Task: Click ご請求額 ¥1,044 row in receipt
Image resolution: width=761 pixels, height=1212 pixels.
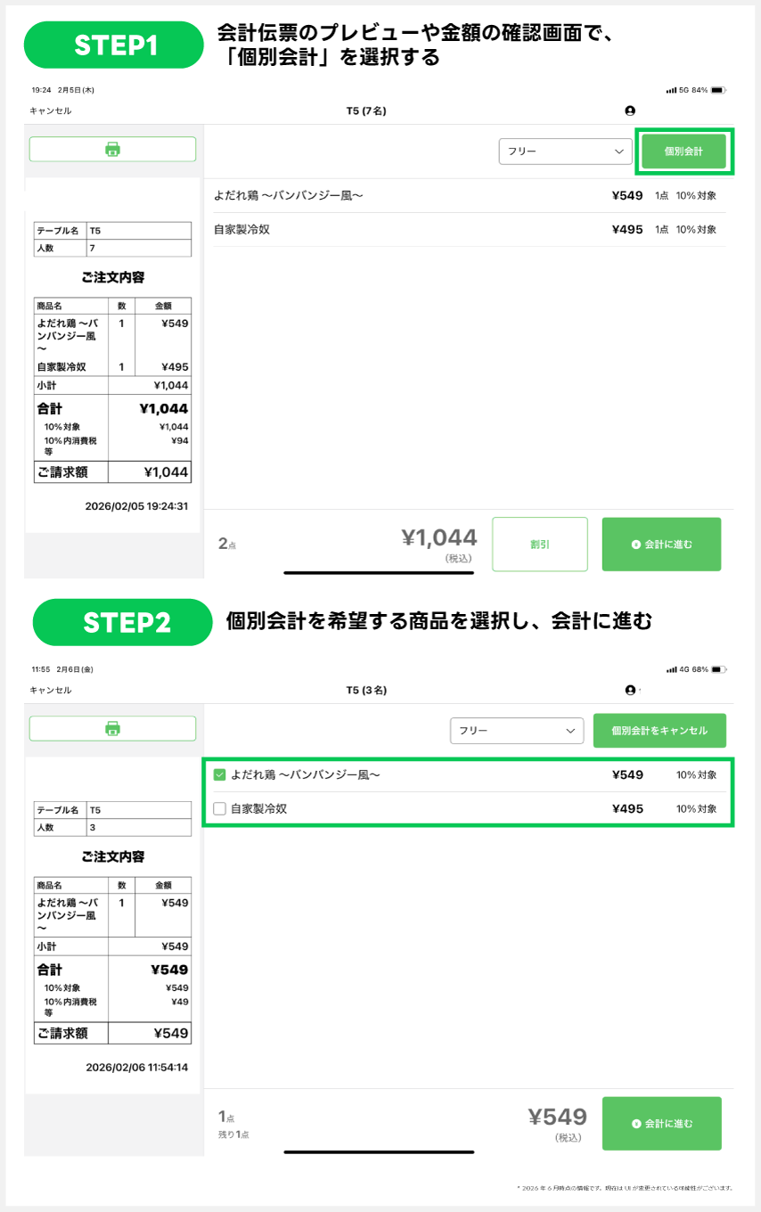Action: tap(112, 472)
